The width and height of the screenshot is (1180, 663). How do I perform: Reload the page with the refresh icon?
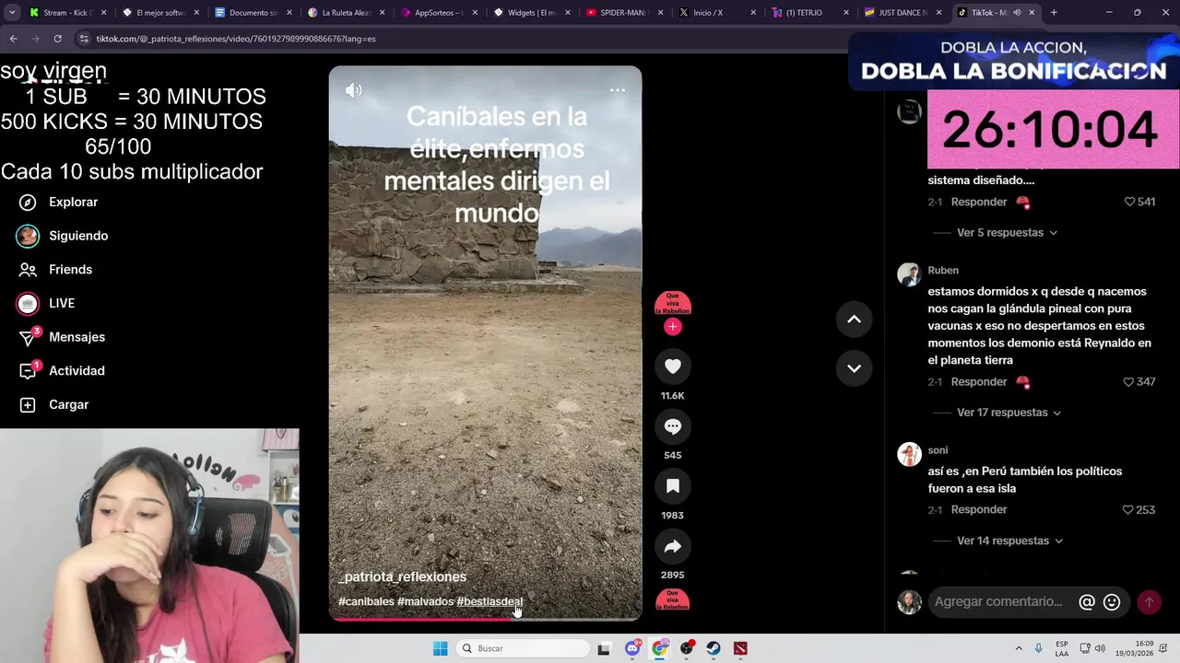pos(57,39)
